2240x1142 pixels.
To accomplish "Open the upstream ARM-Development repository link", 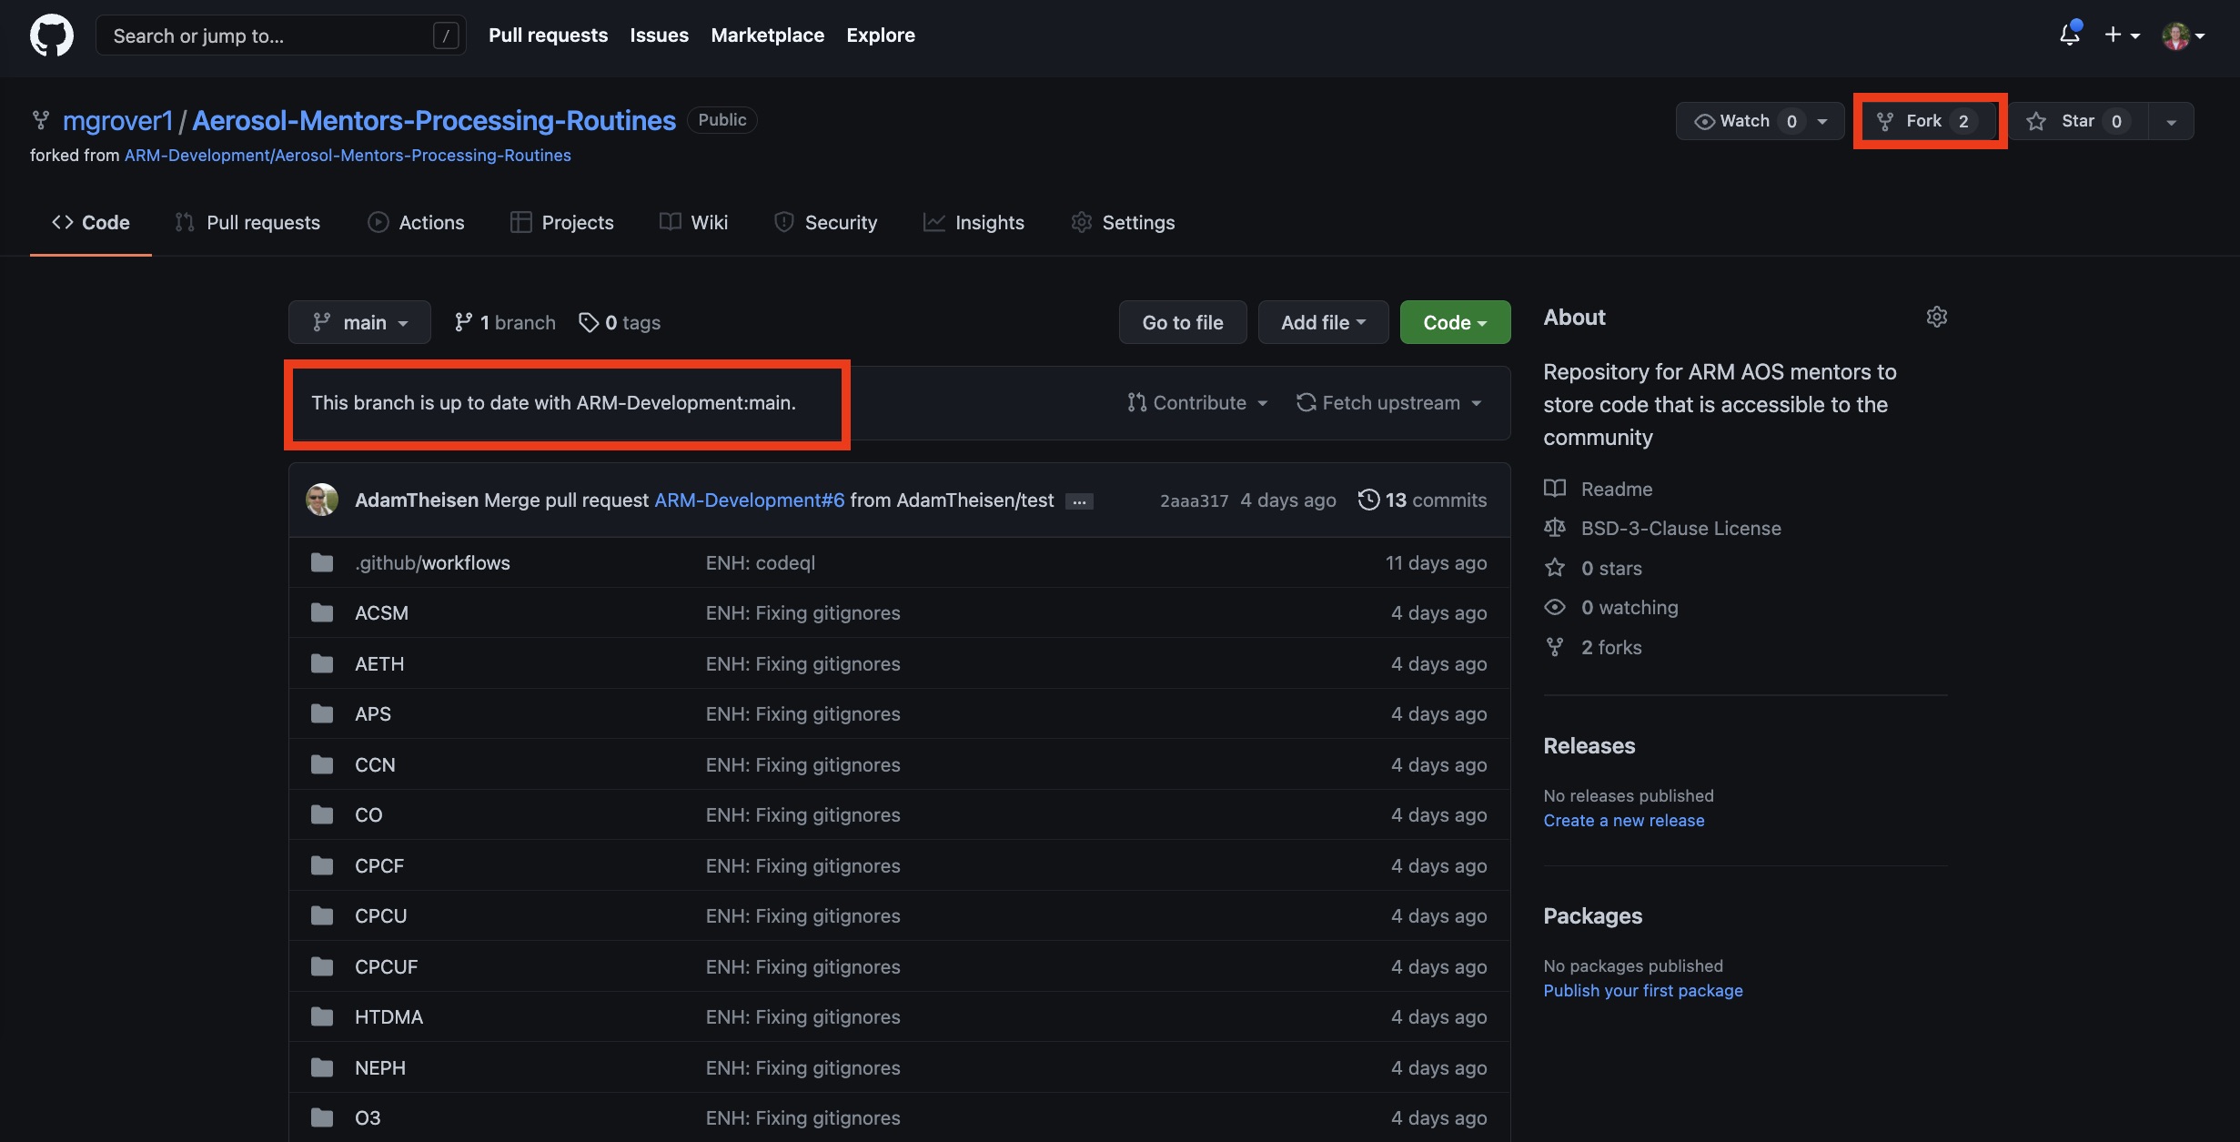I will tap(348, 156).
